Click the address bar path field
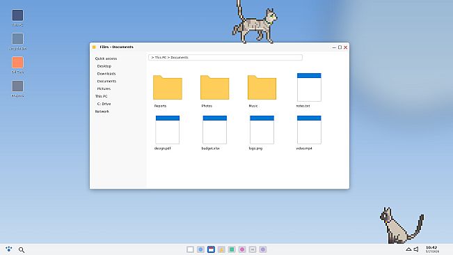The width and height of the screenshot is (453, 255). pos(225,57)
